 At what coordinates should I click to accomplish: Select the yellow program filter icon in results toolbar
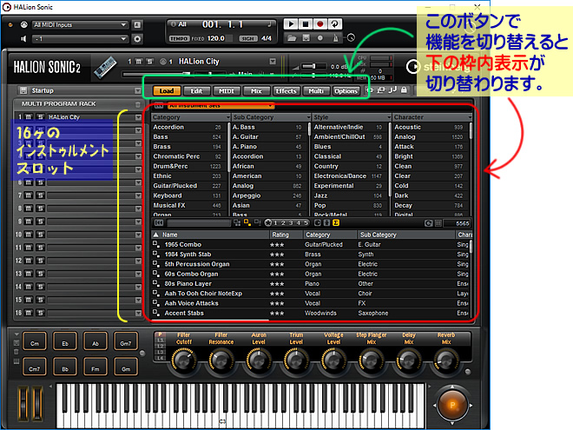pos(247,222)
